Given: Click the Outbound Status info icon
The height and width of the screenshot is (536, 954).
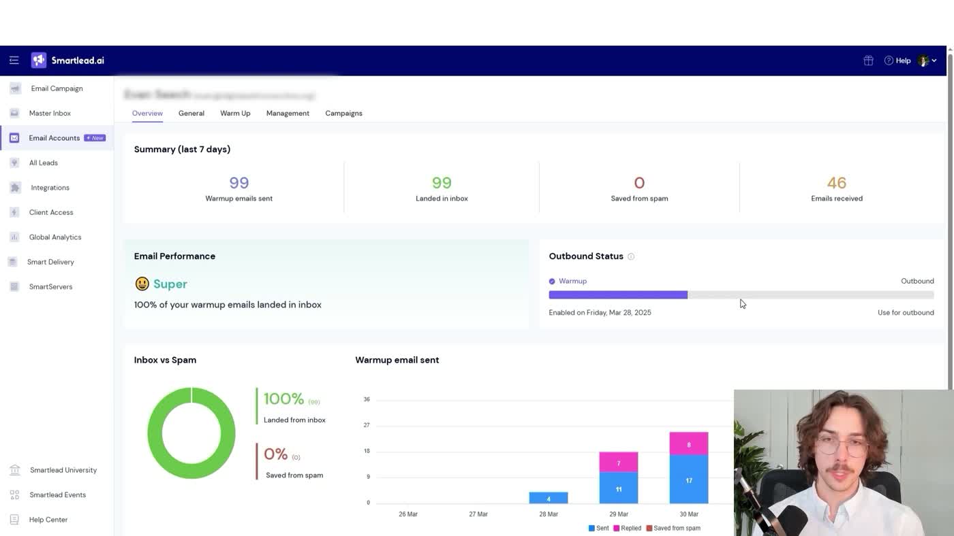Looking at the screenshot, I should (631, 256).
